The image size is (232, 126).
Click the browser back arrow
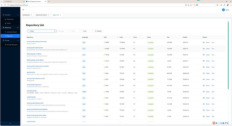pos(2,5)
